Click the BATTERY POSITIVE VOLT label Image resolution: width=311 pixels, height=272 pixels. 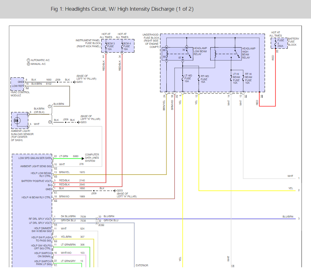click(36, 181)
